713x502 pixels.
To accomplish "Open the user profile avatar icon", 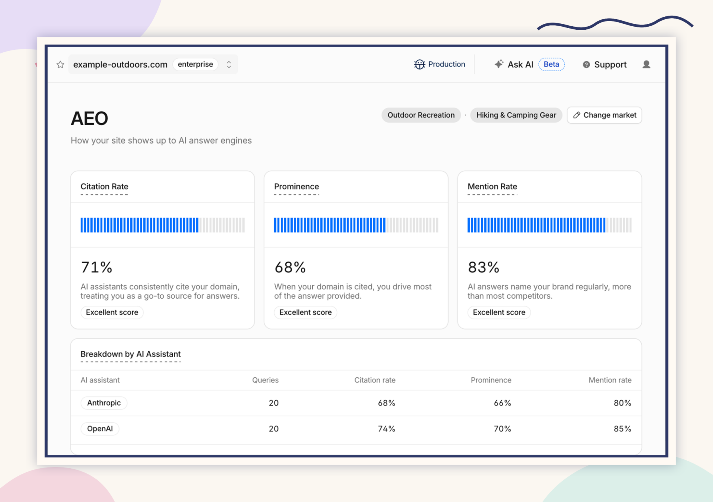I will [646, 65].
